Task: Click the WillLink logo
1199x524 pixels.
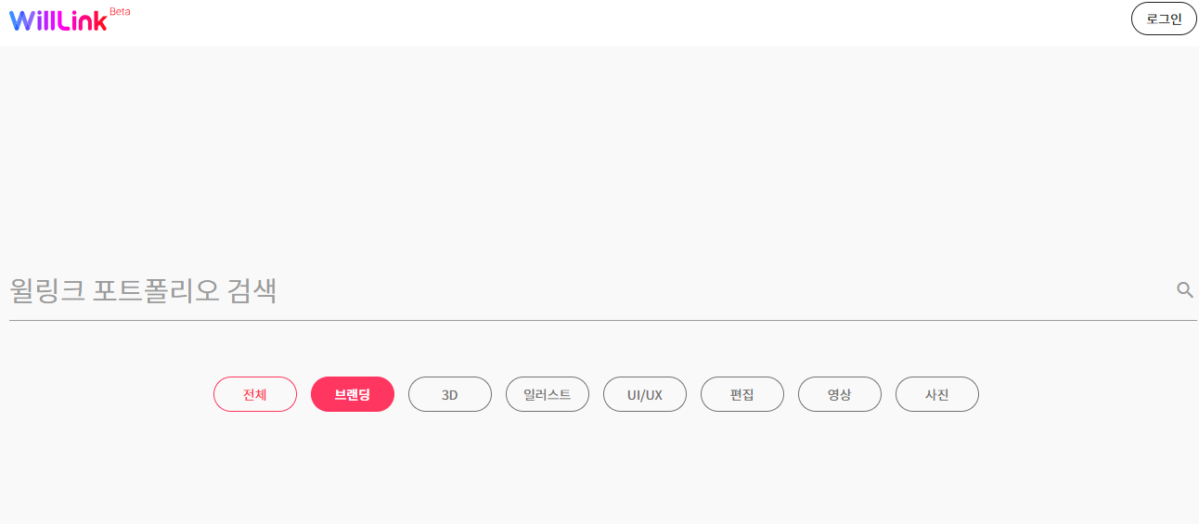Action: 58,20
